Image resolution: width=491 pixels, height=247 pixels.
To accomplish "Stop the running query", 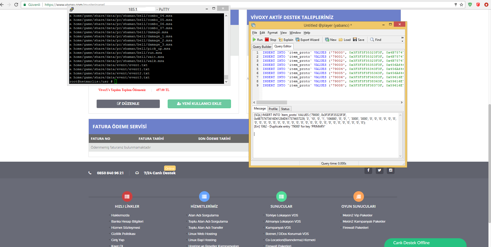I will (271, 40).
